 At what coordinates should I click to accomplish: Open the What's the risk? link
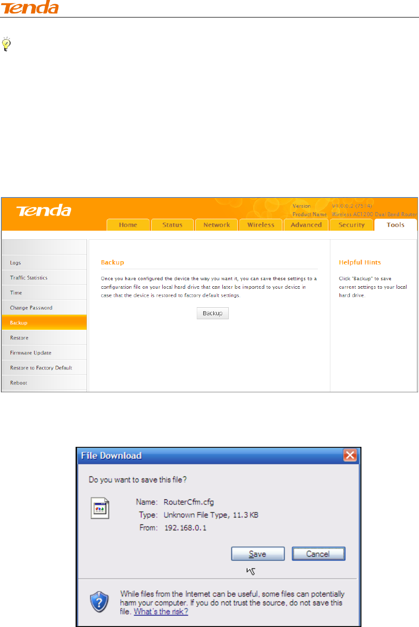click(x=161, y=611)
